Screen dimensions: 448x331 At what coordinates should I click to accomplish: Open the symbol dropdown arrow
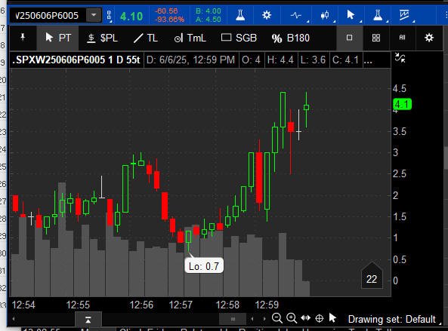pos(94,15)
